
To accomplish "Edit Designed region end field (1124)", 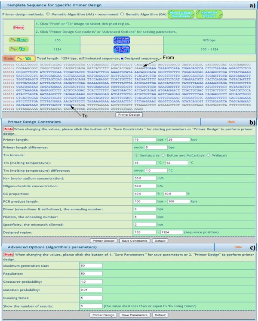I will coord(172,232).
